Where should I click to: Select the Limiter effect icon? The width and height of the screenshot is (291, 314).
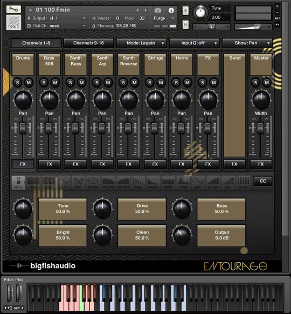click(228, 182)
